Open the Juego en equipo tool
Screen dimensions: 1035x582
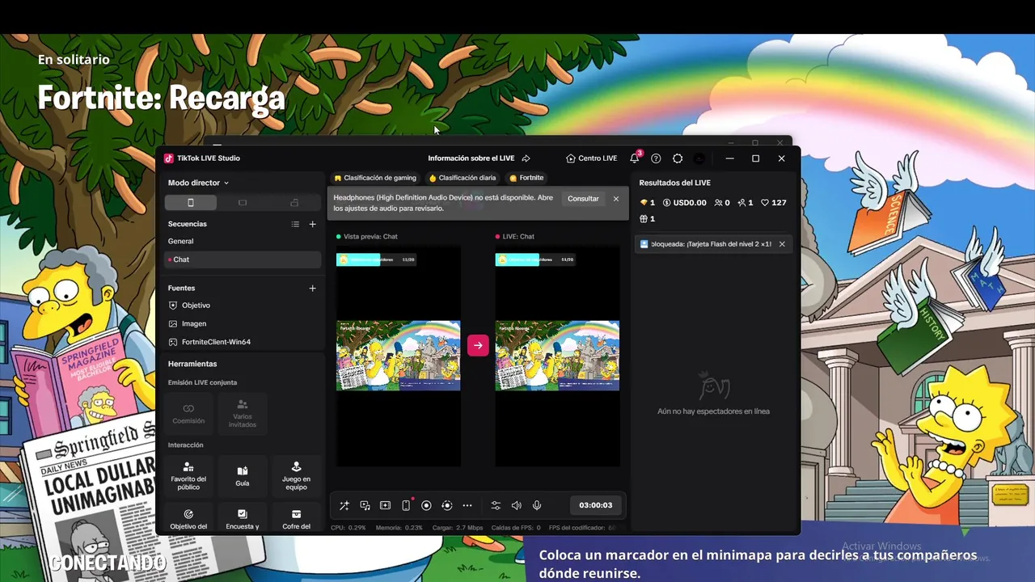[296, 476]
